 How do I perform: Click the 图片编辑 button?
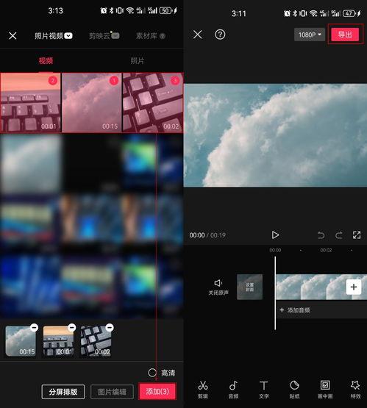point(113,392)
